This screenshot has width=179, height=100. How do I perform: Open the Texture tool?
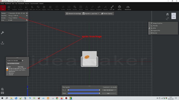coord(81,8)
